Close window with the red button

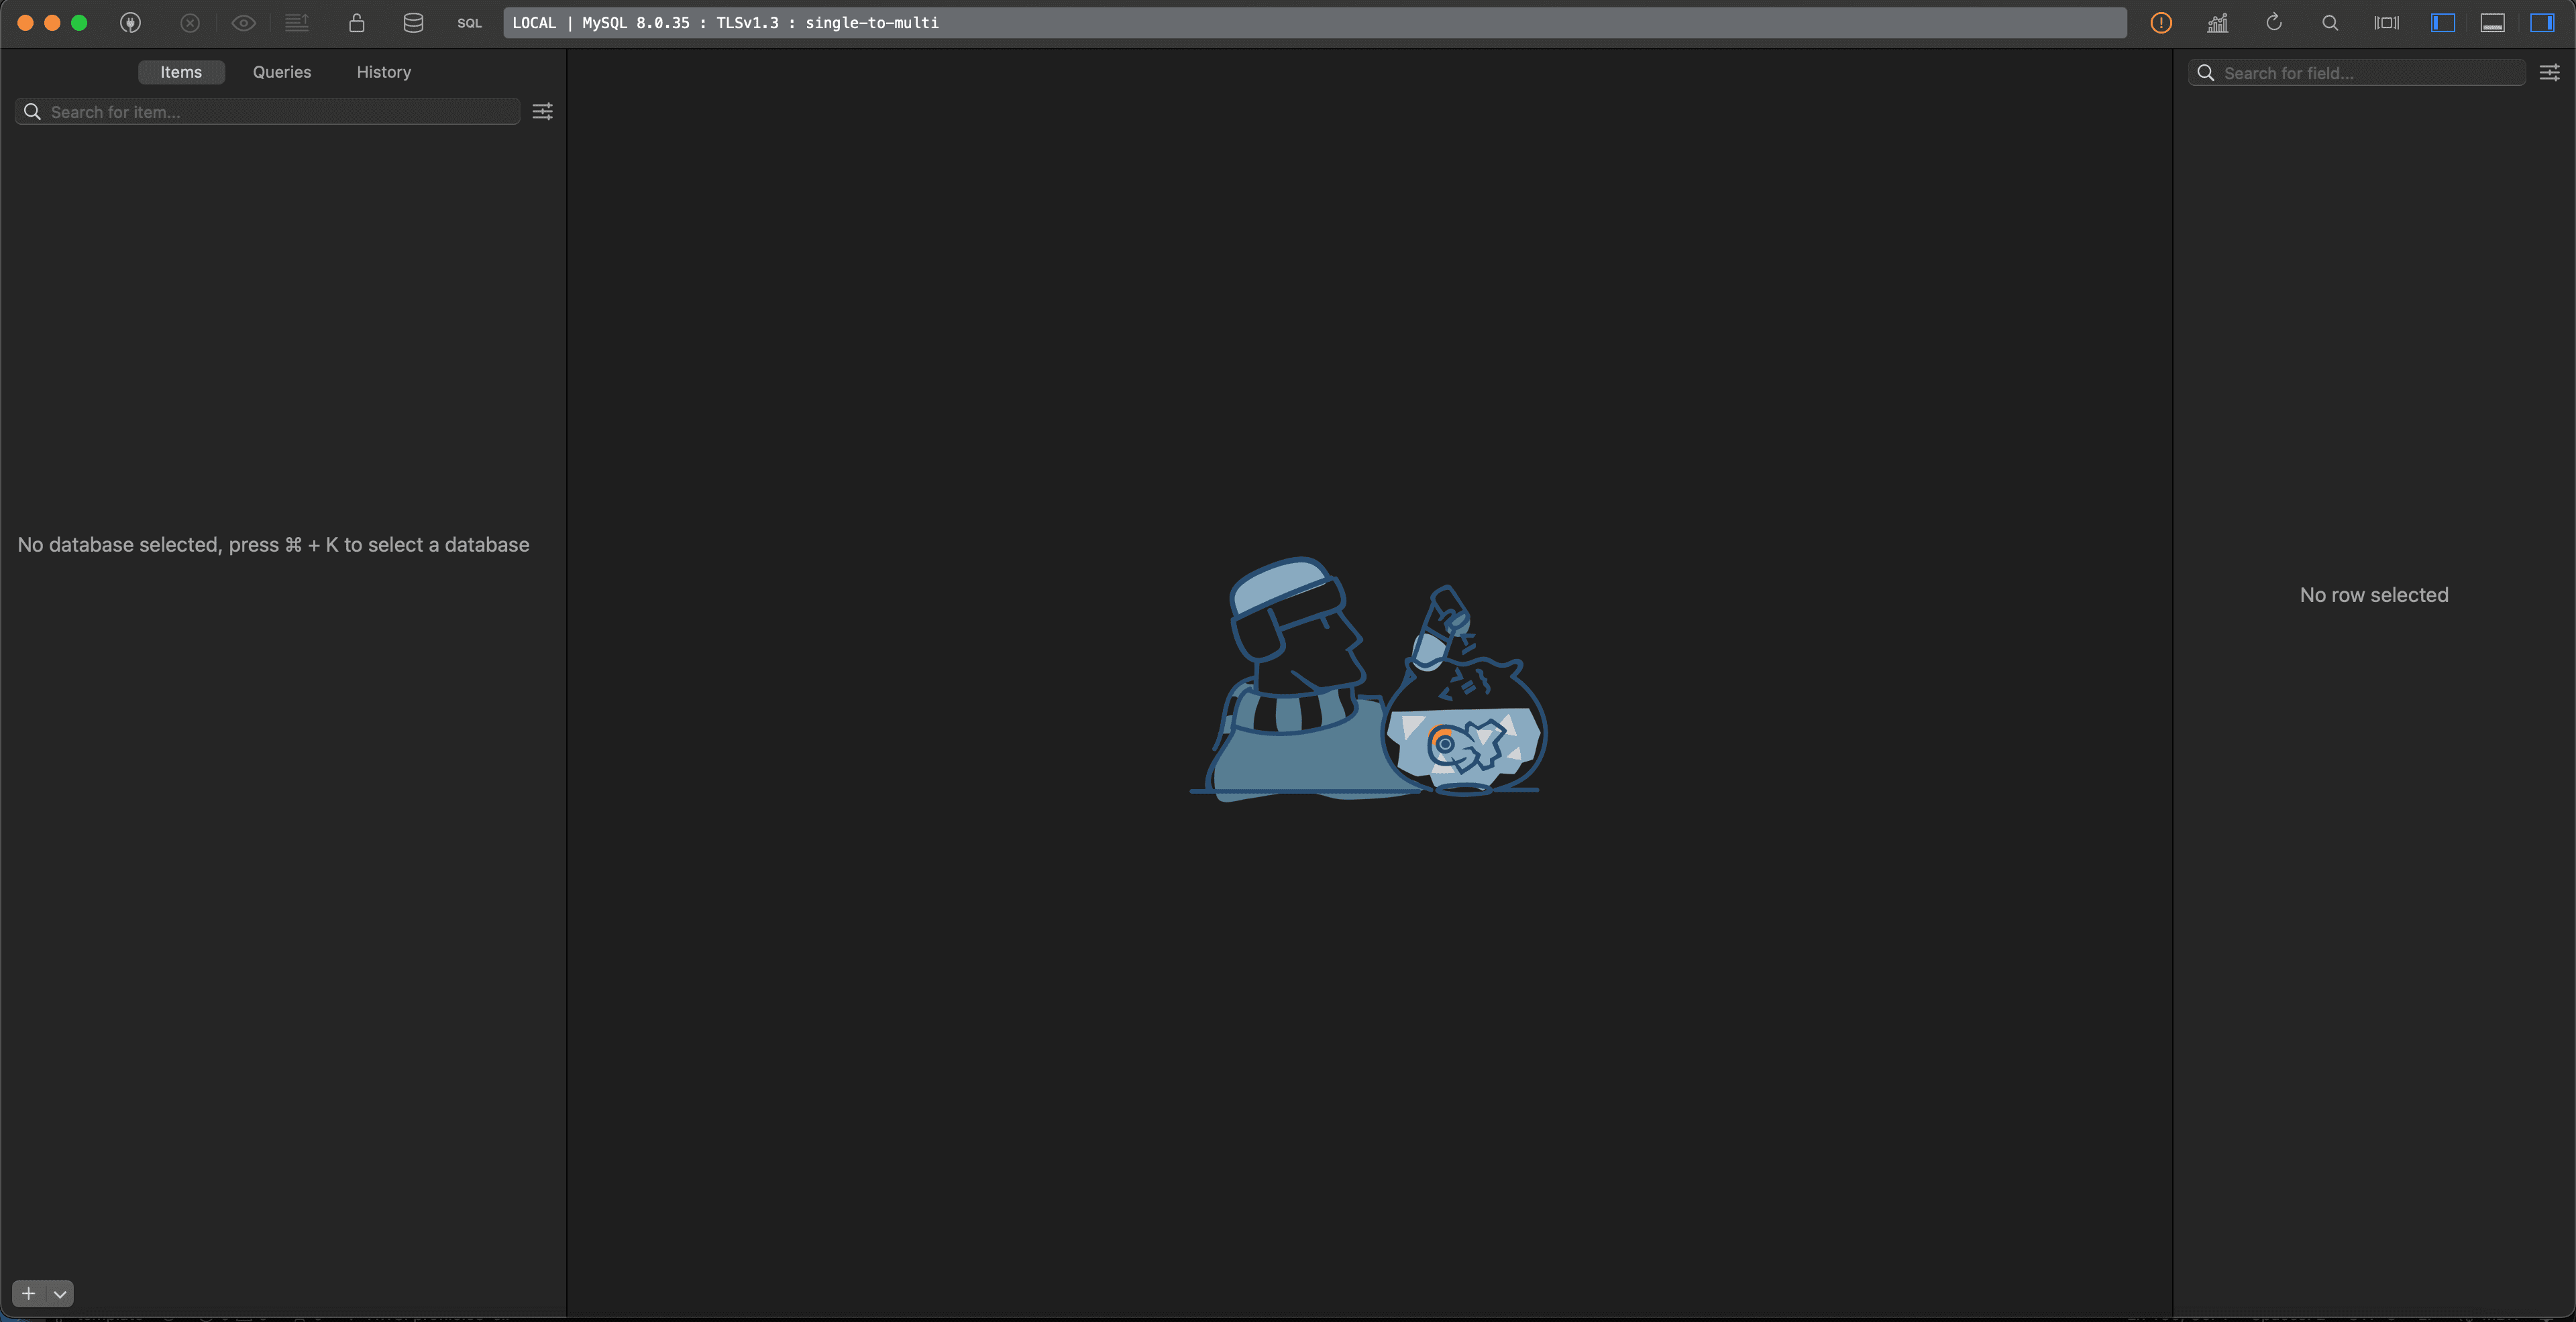coord(26,22)
